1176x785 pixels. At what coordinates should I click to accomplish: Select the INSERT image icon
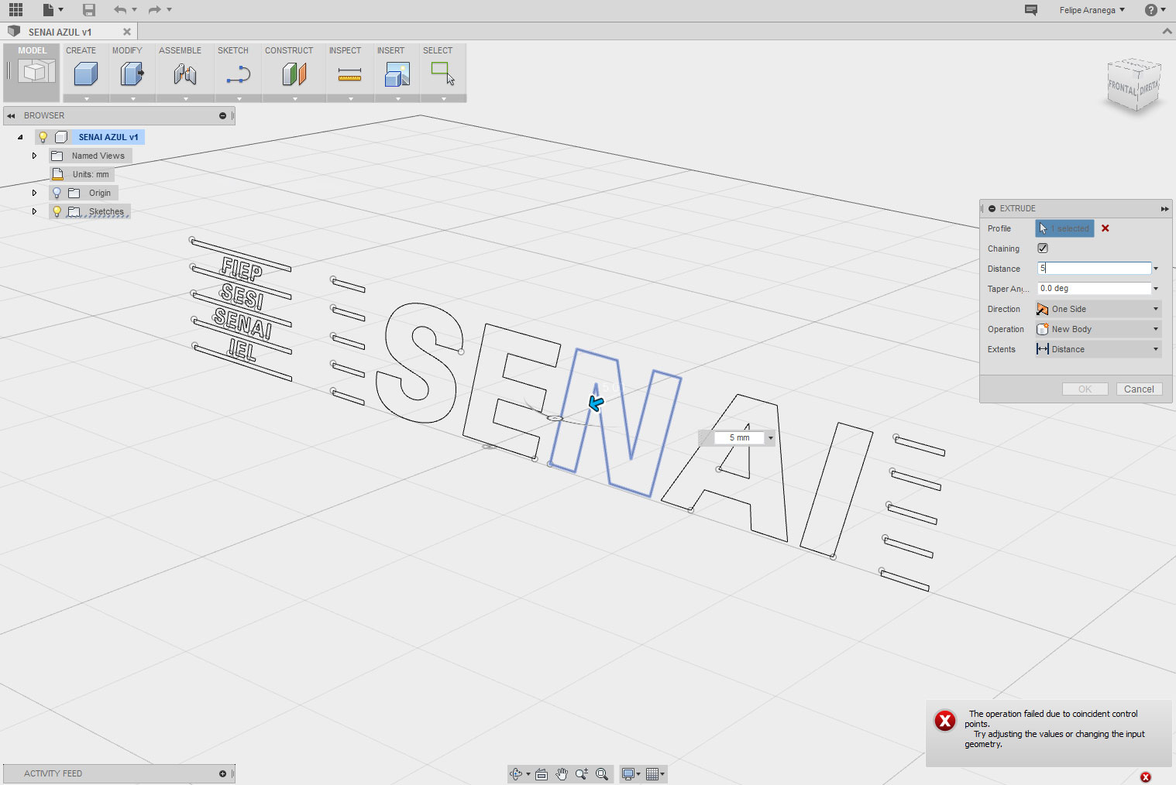(x=397, y=74)
